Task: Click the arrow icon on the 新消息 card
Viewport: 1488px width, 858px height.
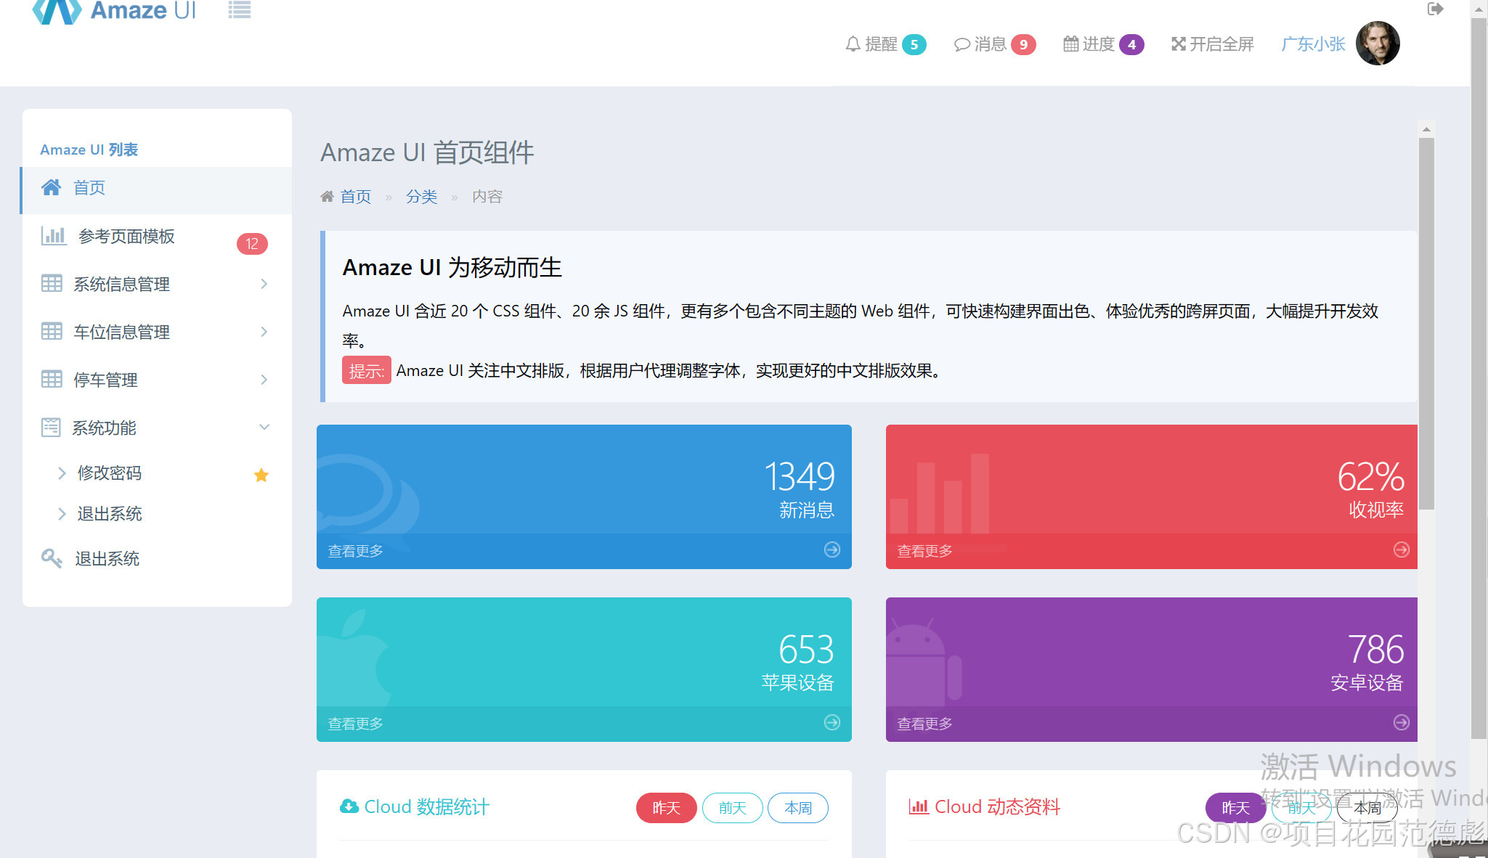Action: 832,549
